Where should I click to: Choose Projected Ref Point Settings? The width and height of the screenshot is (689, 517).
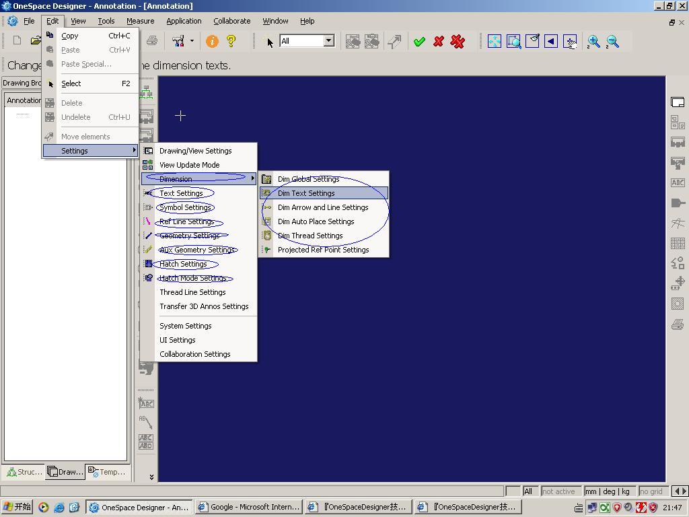(324, 249)
